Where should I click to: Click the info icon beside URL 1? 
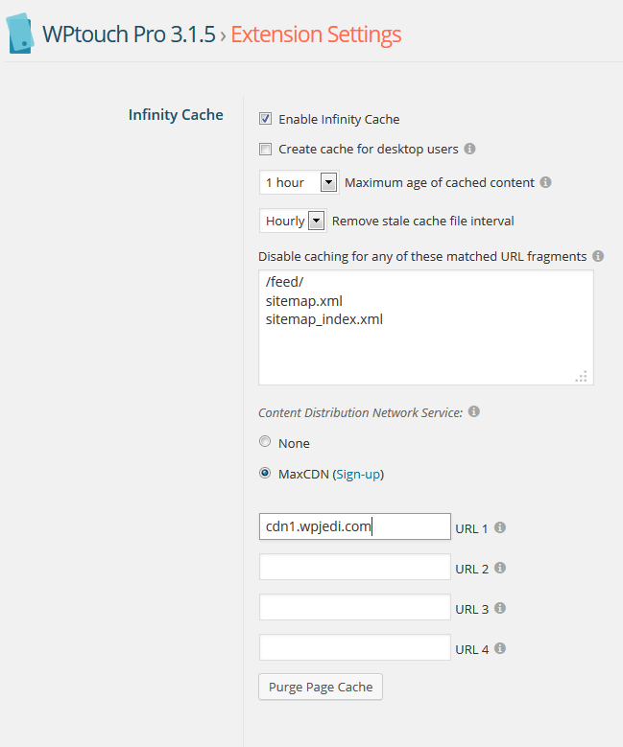[x=500, y=527]
